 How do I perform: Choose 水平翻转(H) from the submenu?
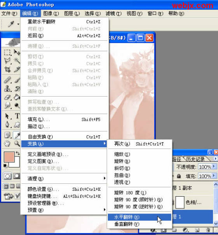[x=139, y=217]
